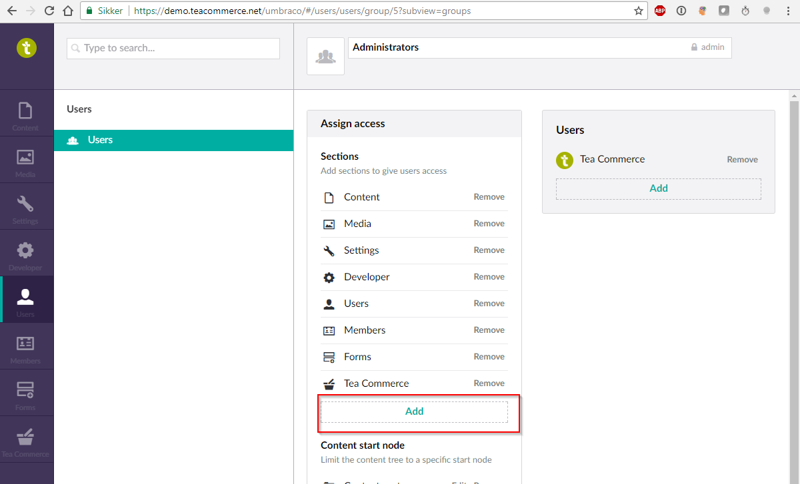The image size is (800, 484).
Task: Remove the Tea Commerce section access
Action: [489, 383]
